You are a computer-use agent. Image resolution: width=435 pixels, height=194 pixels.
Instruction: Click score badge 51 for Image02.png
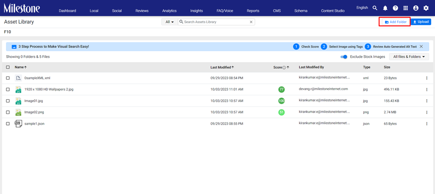click(282, 113)
